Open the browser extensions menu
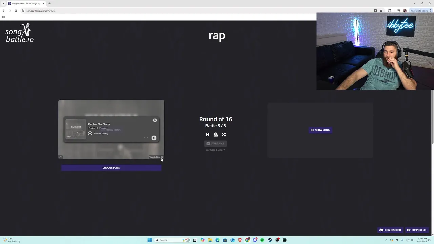The width and height of the screenshot is (434, 244). tap(389, 11)
